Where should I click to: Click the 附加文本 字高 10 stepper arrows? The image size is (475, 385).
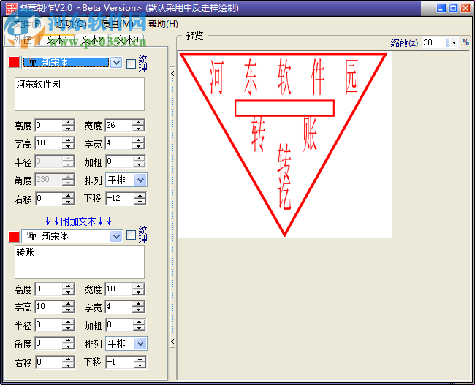[69, 307]
